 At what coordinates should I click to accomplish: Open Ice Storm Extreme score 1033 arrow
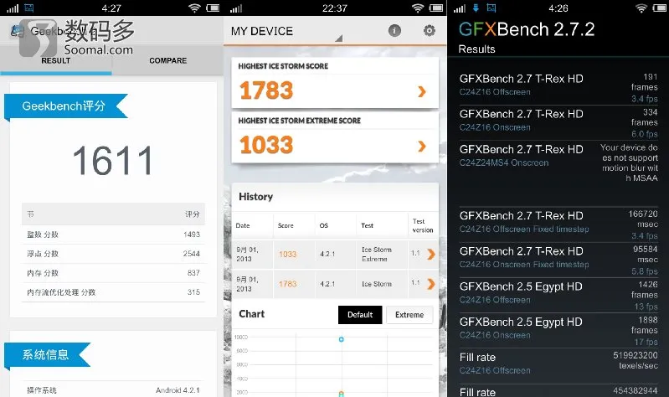click(x=422, y=146)
